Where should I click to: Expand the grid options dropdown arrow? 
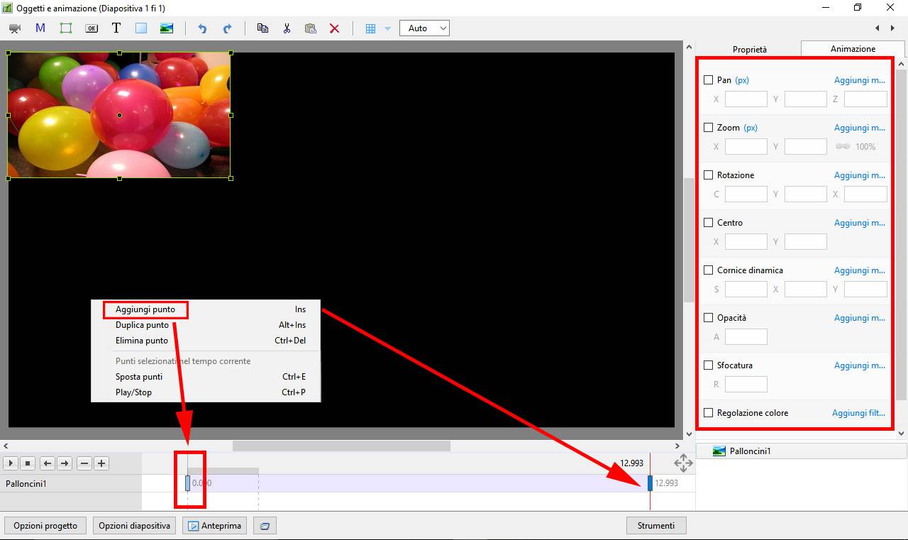pos(387,28)
